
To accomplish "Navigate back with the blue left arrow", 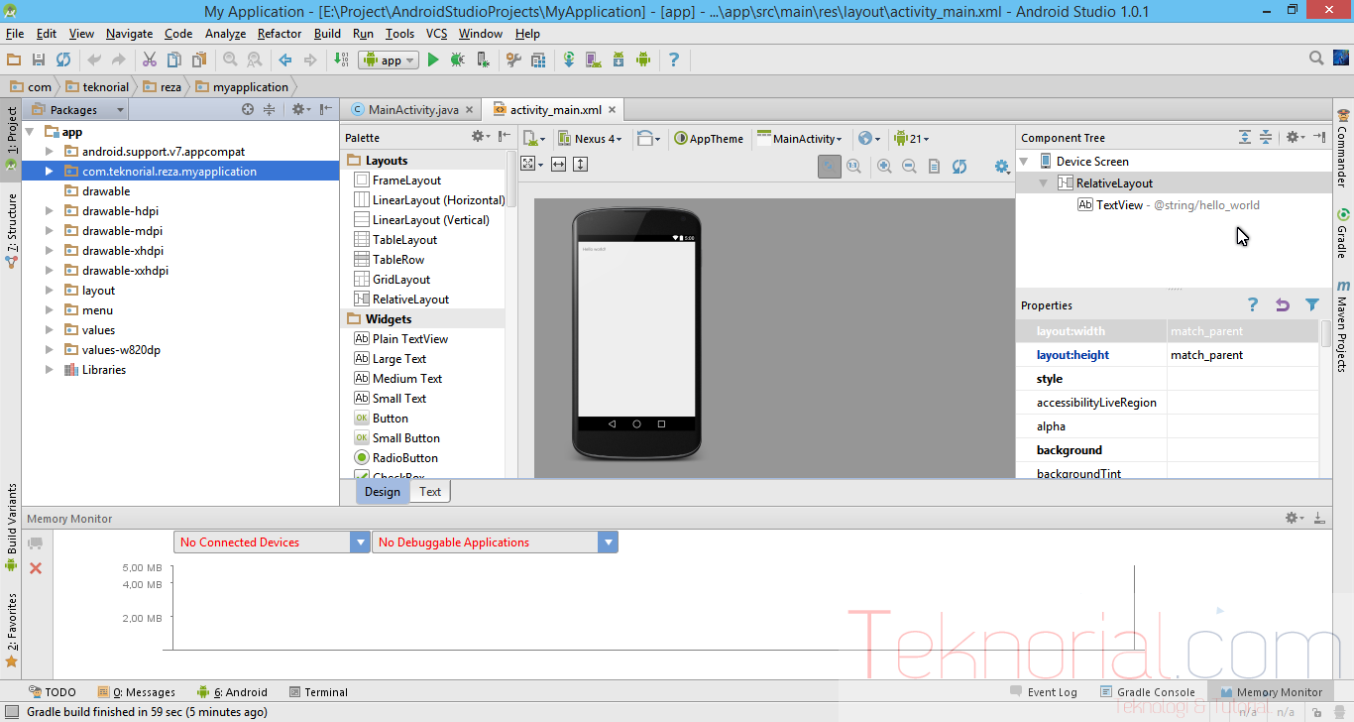I will coord(285,60).
